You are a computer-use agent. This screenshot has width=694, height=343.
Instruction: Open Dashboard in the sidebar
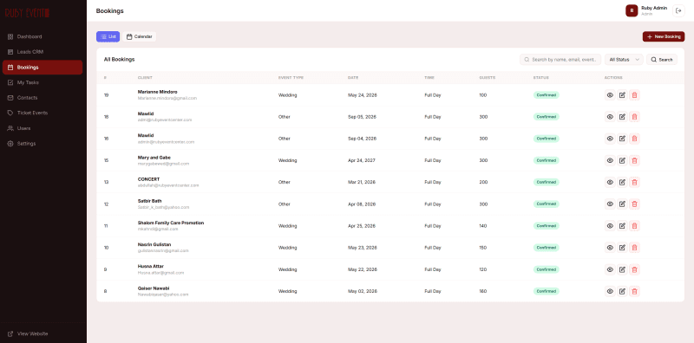tap(43, 36)
